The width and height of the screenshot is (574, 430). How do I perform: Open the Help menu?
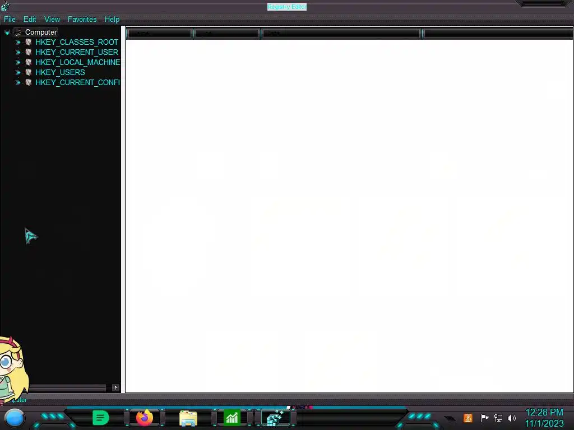(112, 20)
